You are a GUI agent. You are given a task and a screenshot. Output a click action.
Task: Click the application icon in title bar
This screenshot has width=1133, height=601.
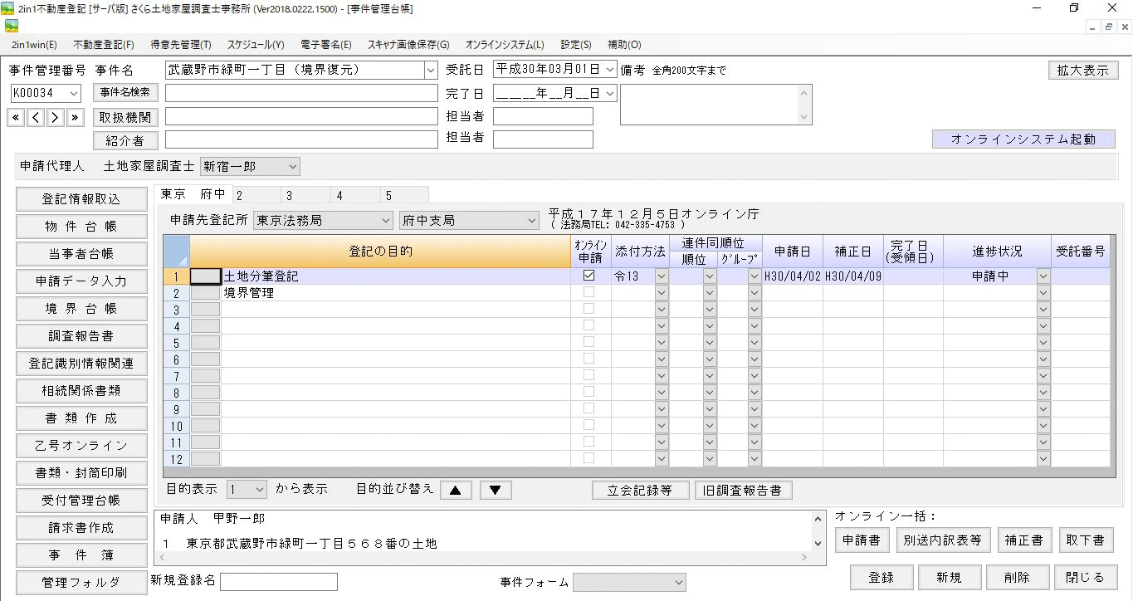[8, 8]
